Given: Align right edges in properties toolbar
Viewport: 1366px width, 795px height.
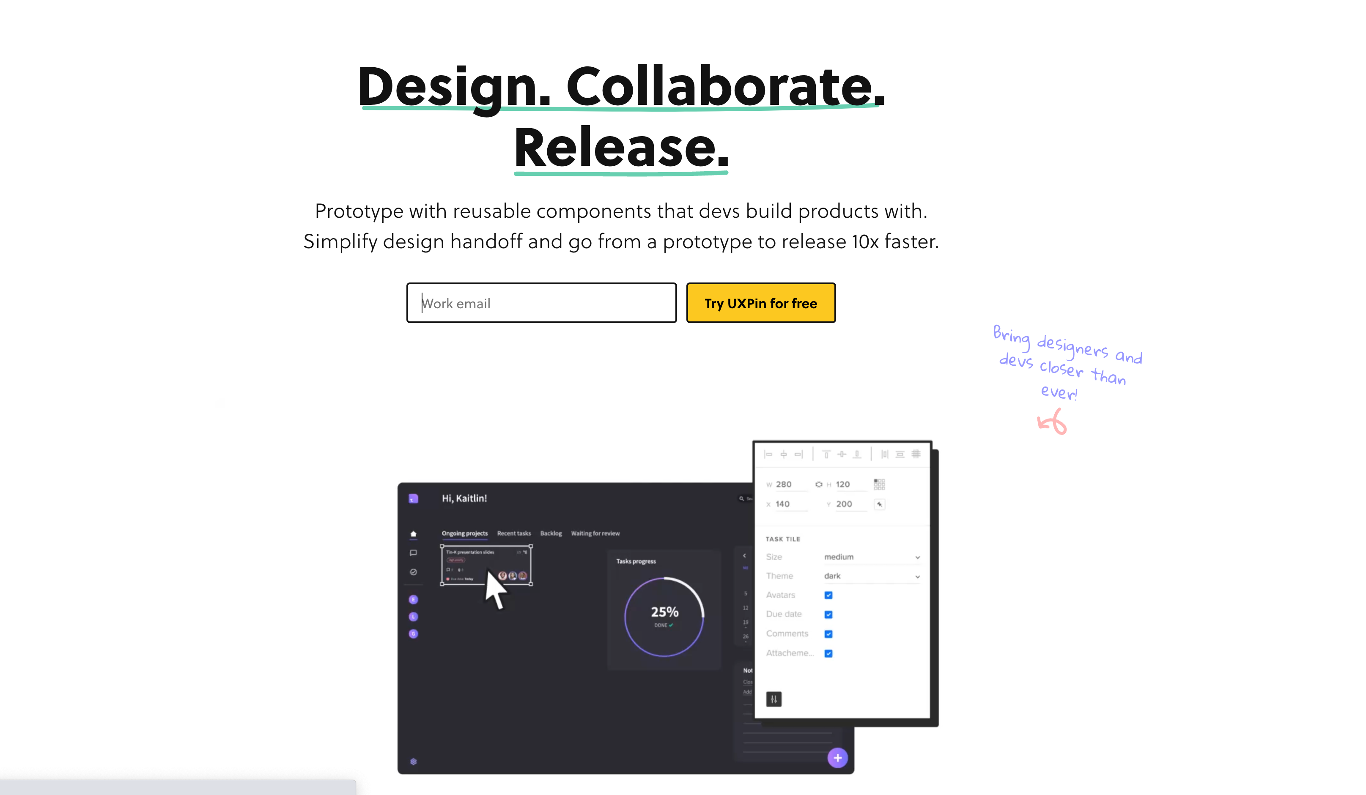Looking at the screenshot, I should 798,454.
